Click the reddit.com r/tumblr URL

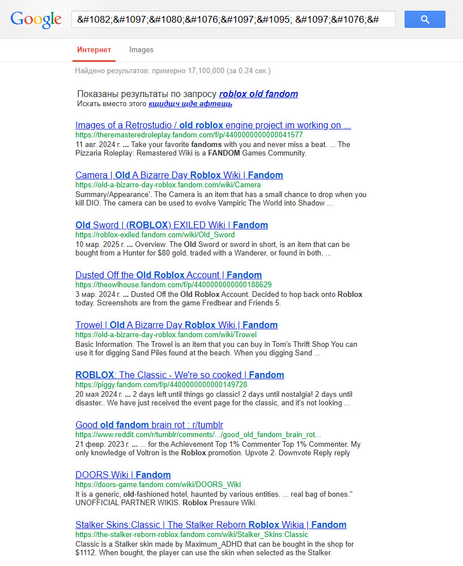pos(198,435)
